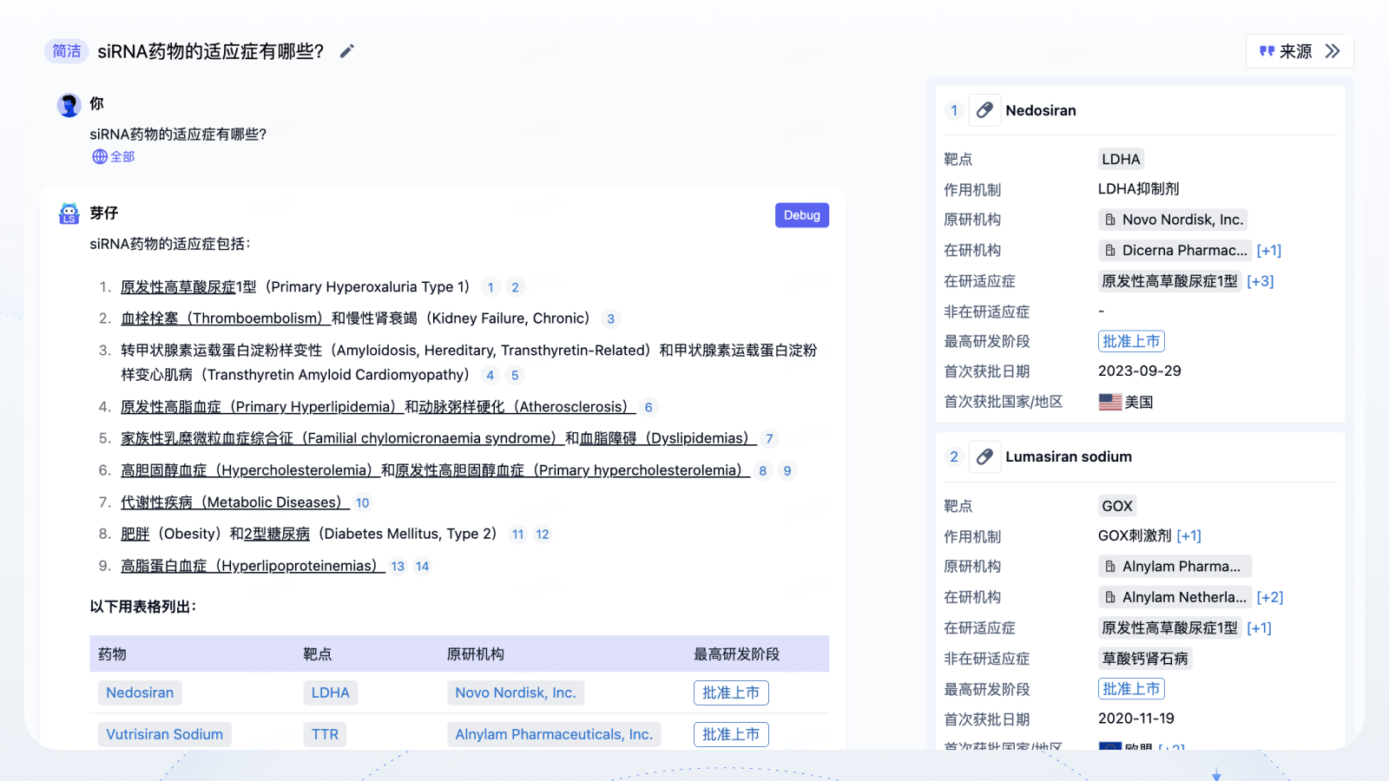Open the 血栓栓塞 (Thromboembolism) link
The height and width of the screenshot is (781, 1389).
click(x=224, y=318)
